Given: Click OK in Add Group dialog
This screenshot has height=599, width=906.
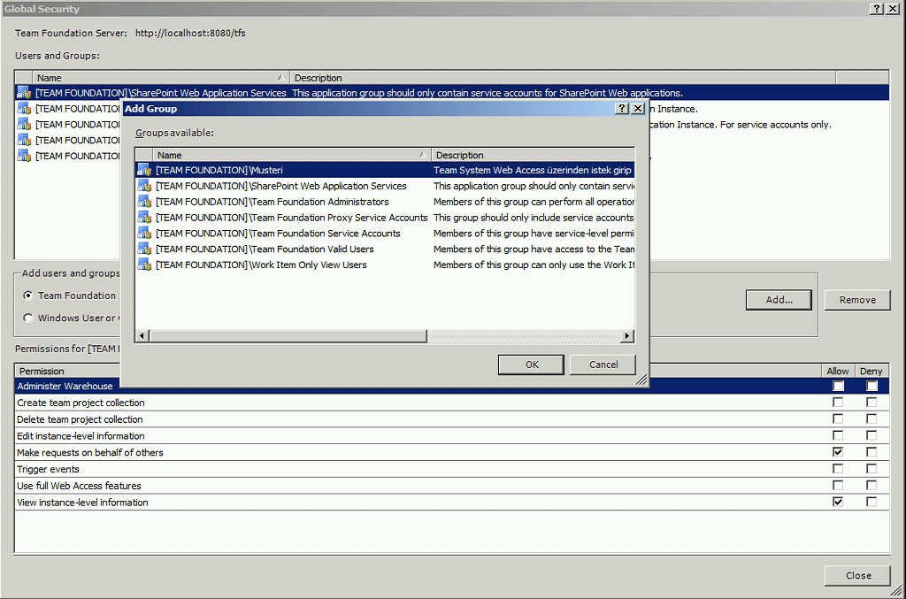Looking at the screenshot, I should click(532, 365).
